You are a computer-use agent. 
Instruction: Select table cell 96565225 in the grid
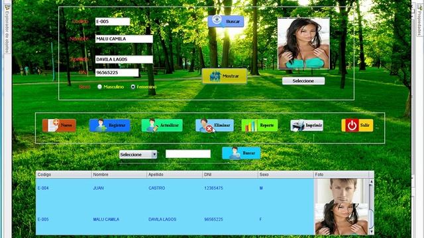[231, 219]
